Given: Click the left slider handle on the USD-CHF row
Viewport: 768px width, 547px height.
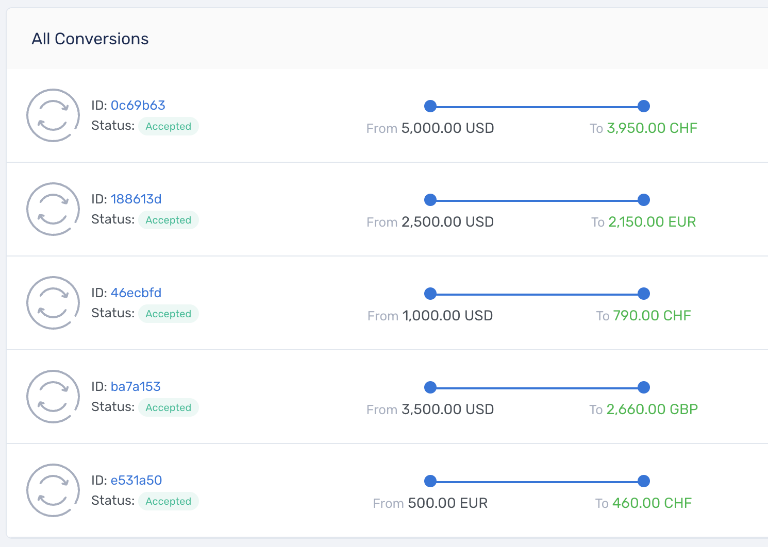Looking at the screenshot, I should [430, 106].
